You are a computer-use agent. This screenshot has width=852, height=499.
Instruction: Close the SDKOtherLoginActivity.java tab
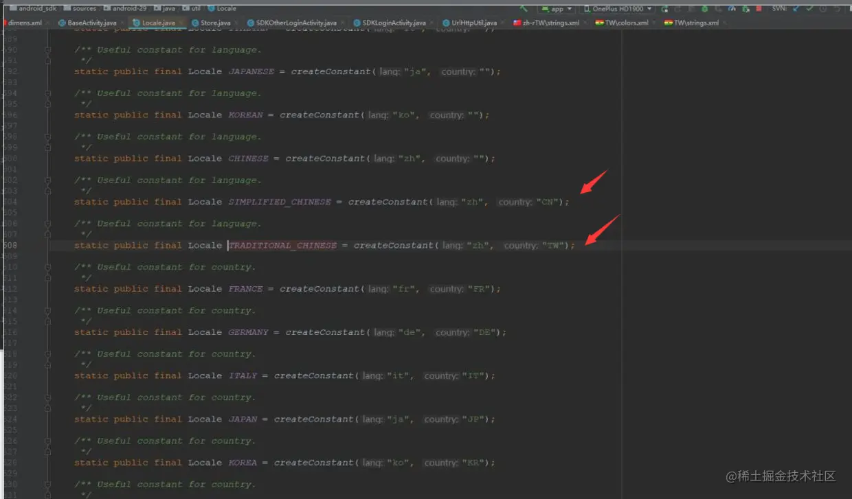(x=343, y=23)
